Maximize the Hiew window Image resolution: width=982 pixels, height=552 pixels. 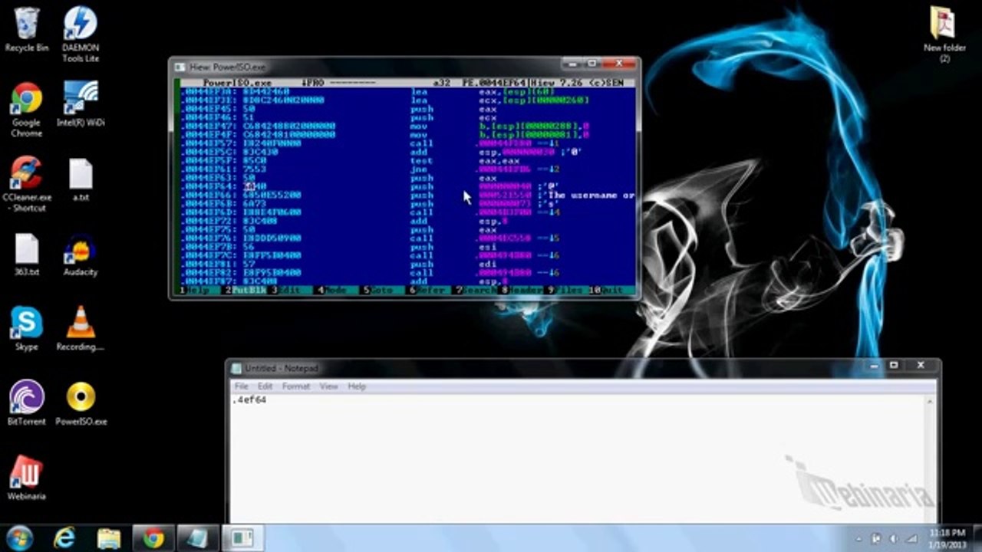tap(592, 63)
